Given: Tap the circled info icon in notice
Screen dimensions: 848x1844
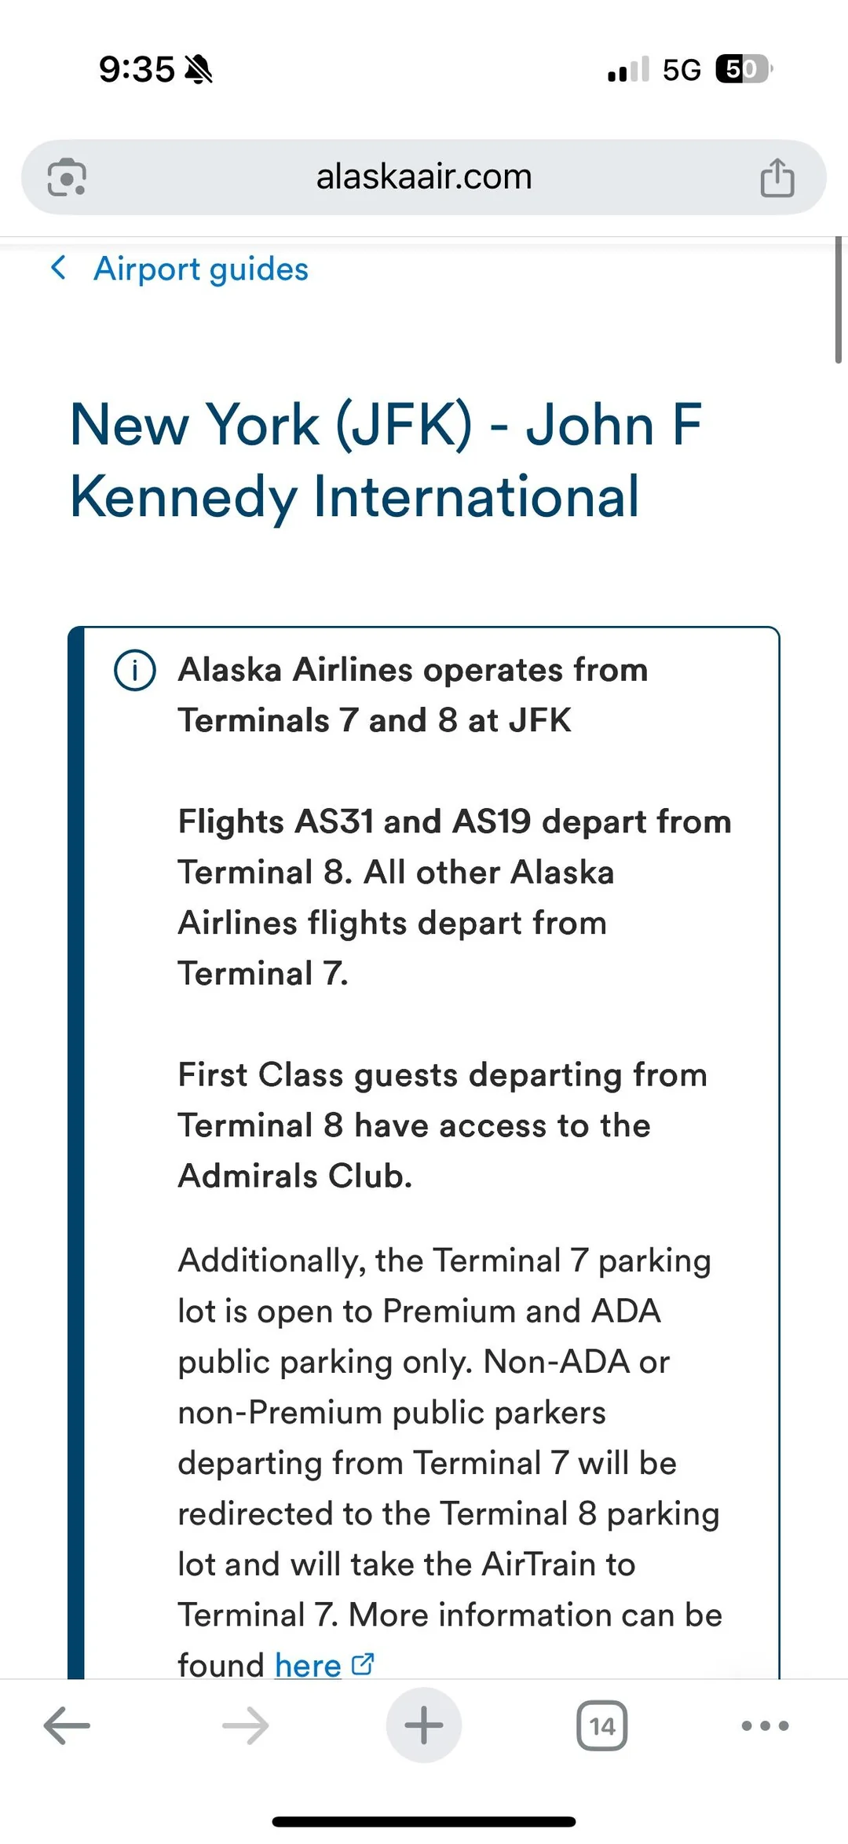Looking at the screenshot, I should click(x=135, y=671).
